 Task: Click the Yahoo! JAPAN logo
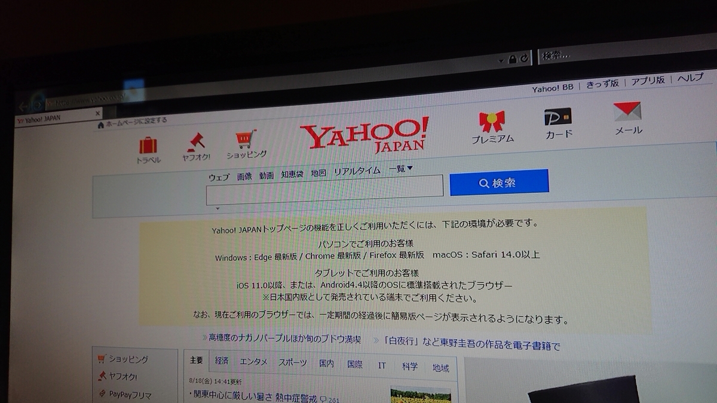point(364,135)
